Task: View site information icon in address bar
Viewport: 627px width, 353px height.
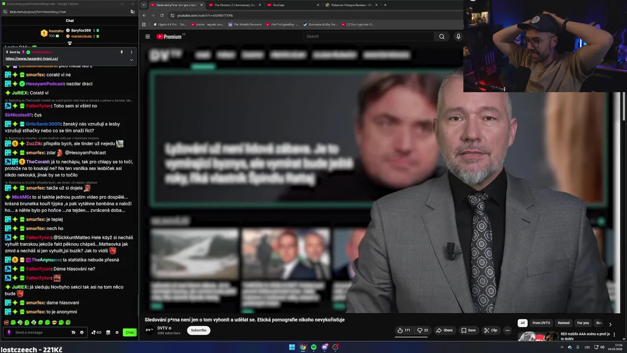Action: point(172,15)
